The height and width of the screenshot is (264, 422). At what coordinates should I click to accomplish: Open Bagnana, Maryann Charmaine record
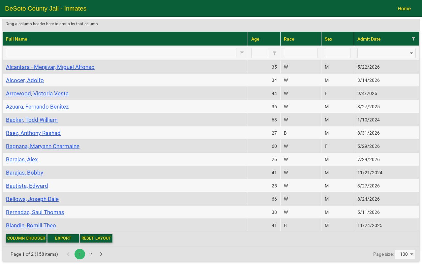43,146
